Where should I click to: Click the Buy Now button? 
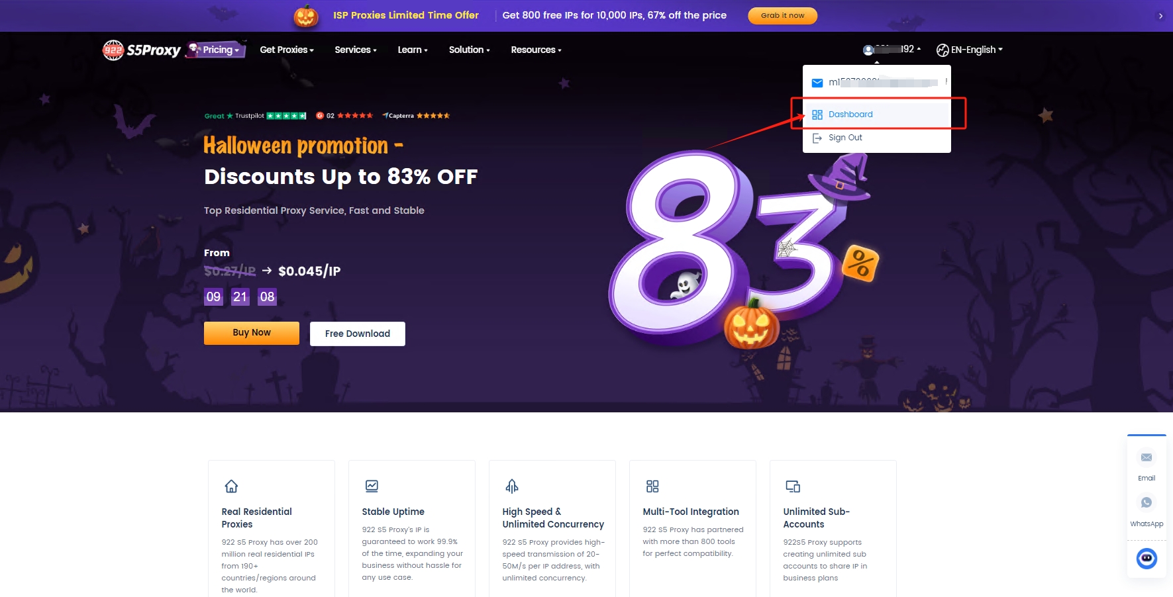coord(252,333)
